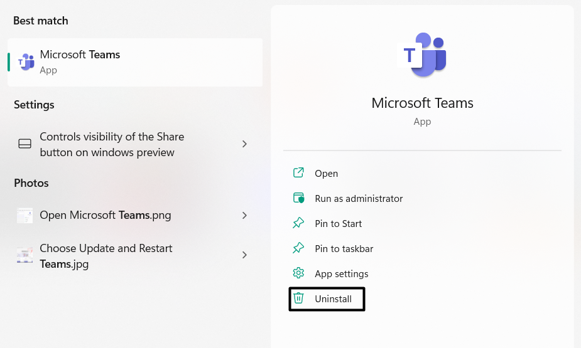The height and width of the screenshot is (348, 581).
Task: Click the Best match header
Action: tap(41, 21)
